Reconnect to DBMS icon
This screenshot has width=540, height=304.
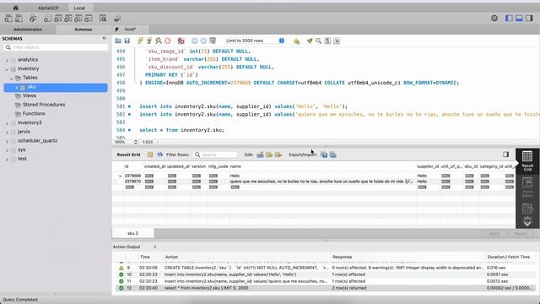click(x=117, y=19)
